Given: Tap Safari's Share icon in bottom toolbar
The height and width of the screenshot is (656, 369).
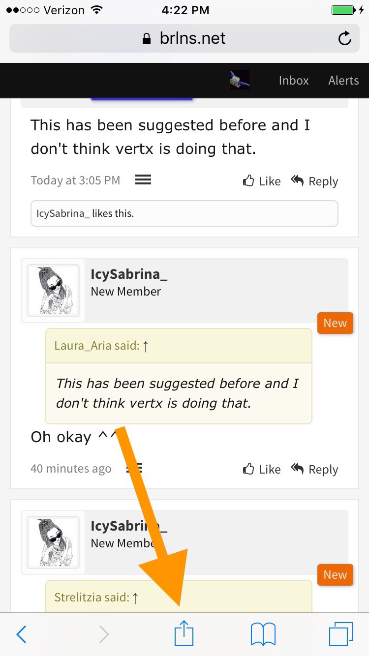Looking at the screenshot, I should coord(184,633).
